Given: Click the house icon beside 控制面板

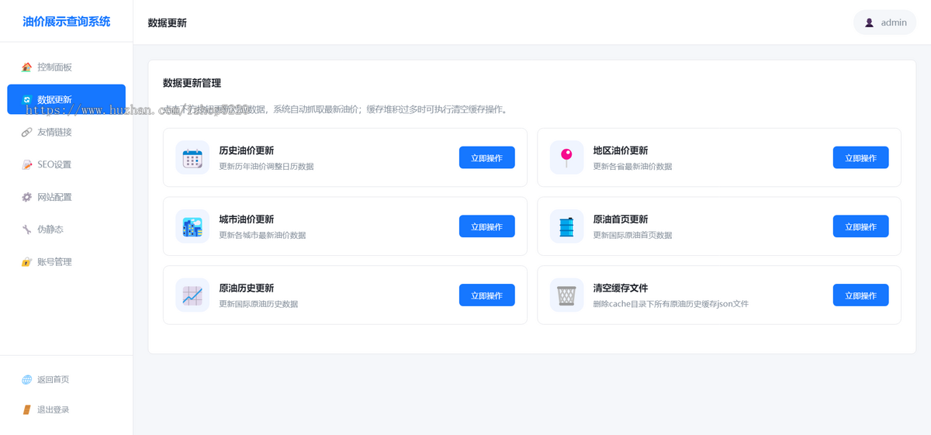Looking at the screenshot, I should (27, 67).
